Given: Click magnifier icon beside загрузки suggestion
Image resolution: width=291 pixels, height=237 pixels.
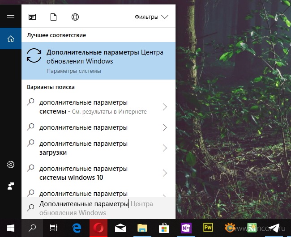Looking at the screenshot, I should tap(30, 143).
